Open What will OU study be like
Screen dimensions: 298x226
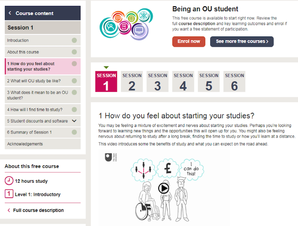(x=34, y=81)
